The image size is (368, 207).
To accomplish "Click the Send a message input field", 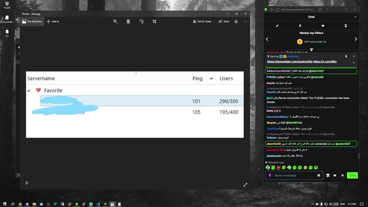I will coord(290,175).
